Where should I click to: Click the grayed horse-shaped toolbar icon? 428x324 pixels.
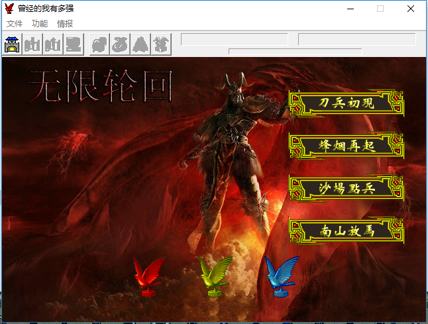point(99,44)
